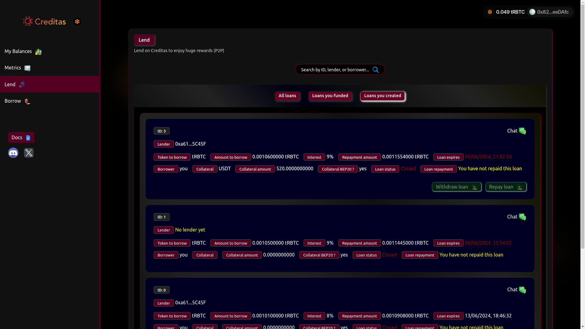Click the tRBTC balance network icon

point(490,12)
